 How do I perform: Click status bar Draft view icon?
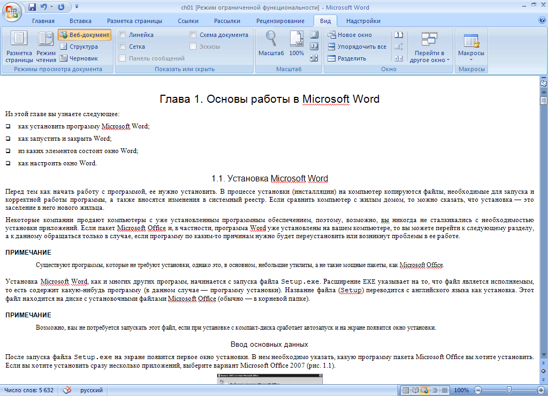pyautogui.click(x=445, y=390)
